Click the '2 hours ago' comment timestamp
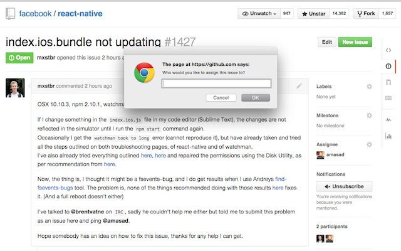401x251 pixels. point(98,86)
